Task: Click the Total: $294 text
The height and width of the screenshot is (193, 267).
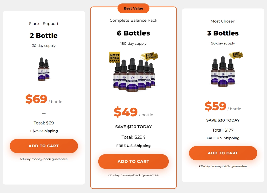Action: pos(133,137)
